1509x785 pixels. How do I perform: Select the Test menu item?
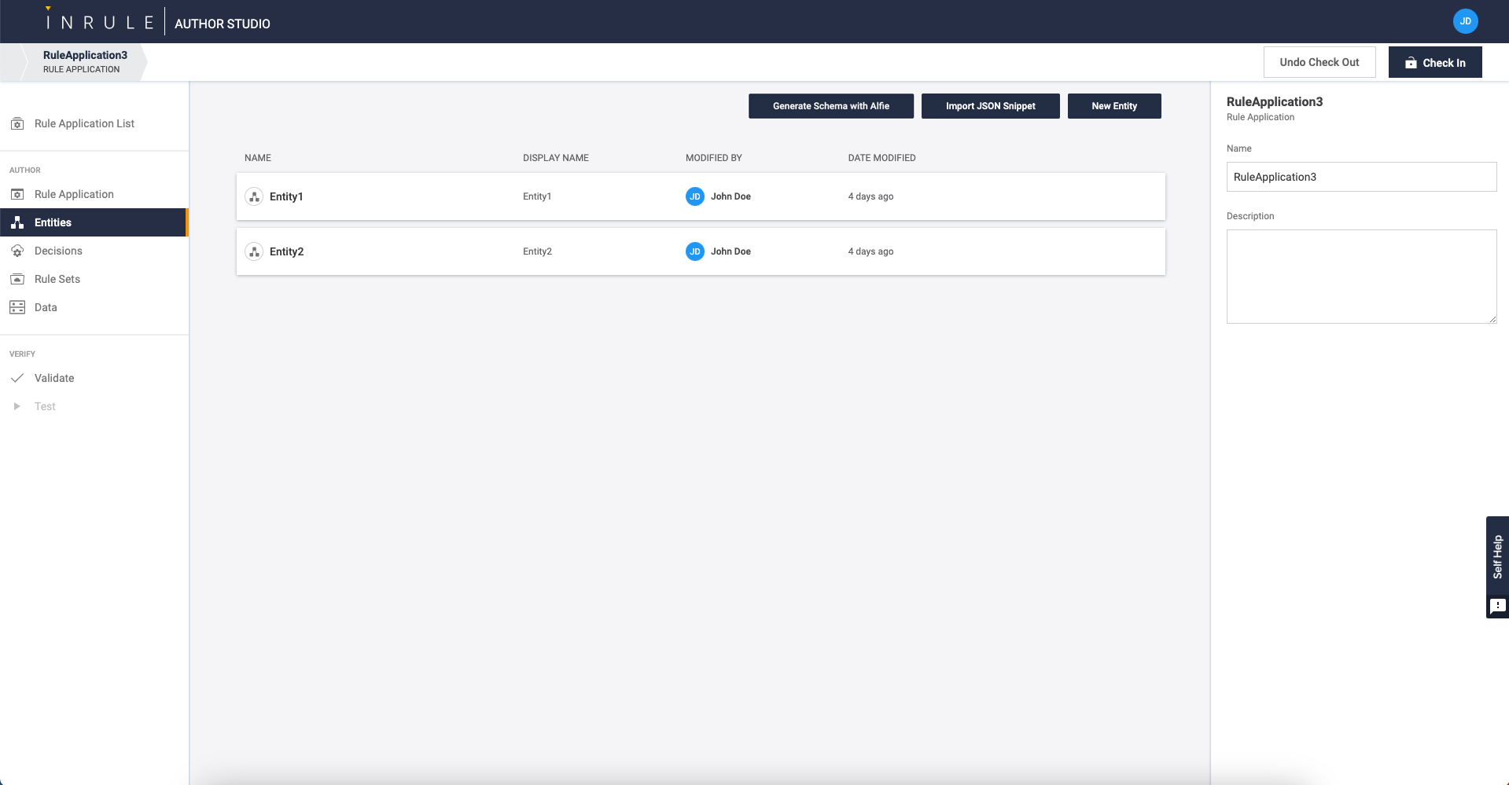pos(94,406)
